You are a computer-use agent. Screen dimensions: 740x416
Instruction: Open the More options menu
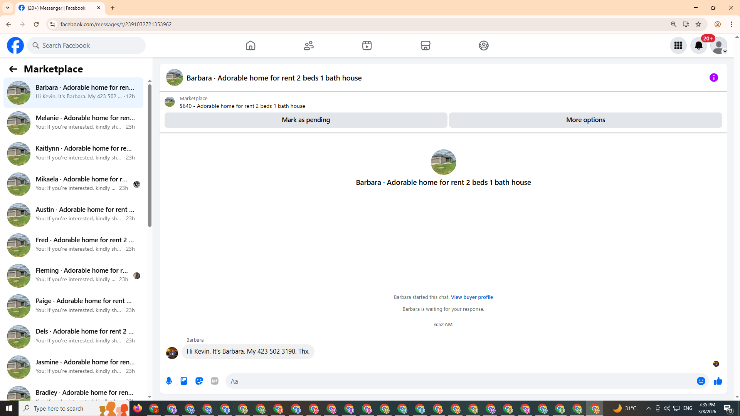click(x=585, y=120)
